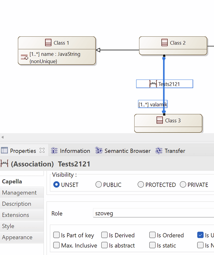
Task: Enable the Is Derived checkbox
Action: tap(104, 235)
